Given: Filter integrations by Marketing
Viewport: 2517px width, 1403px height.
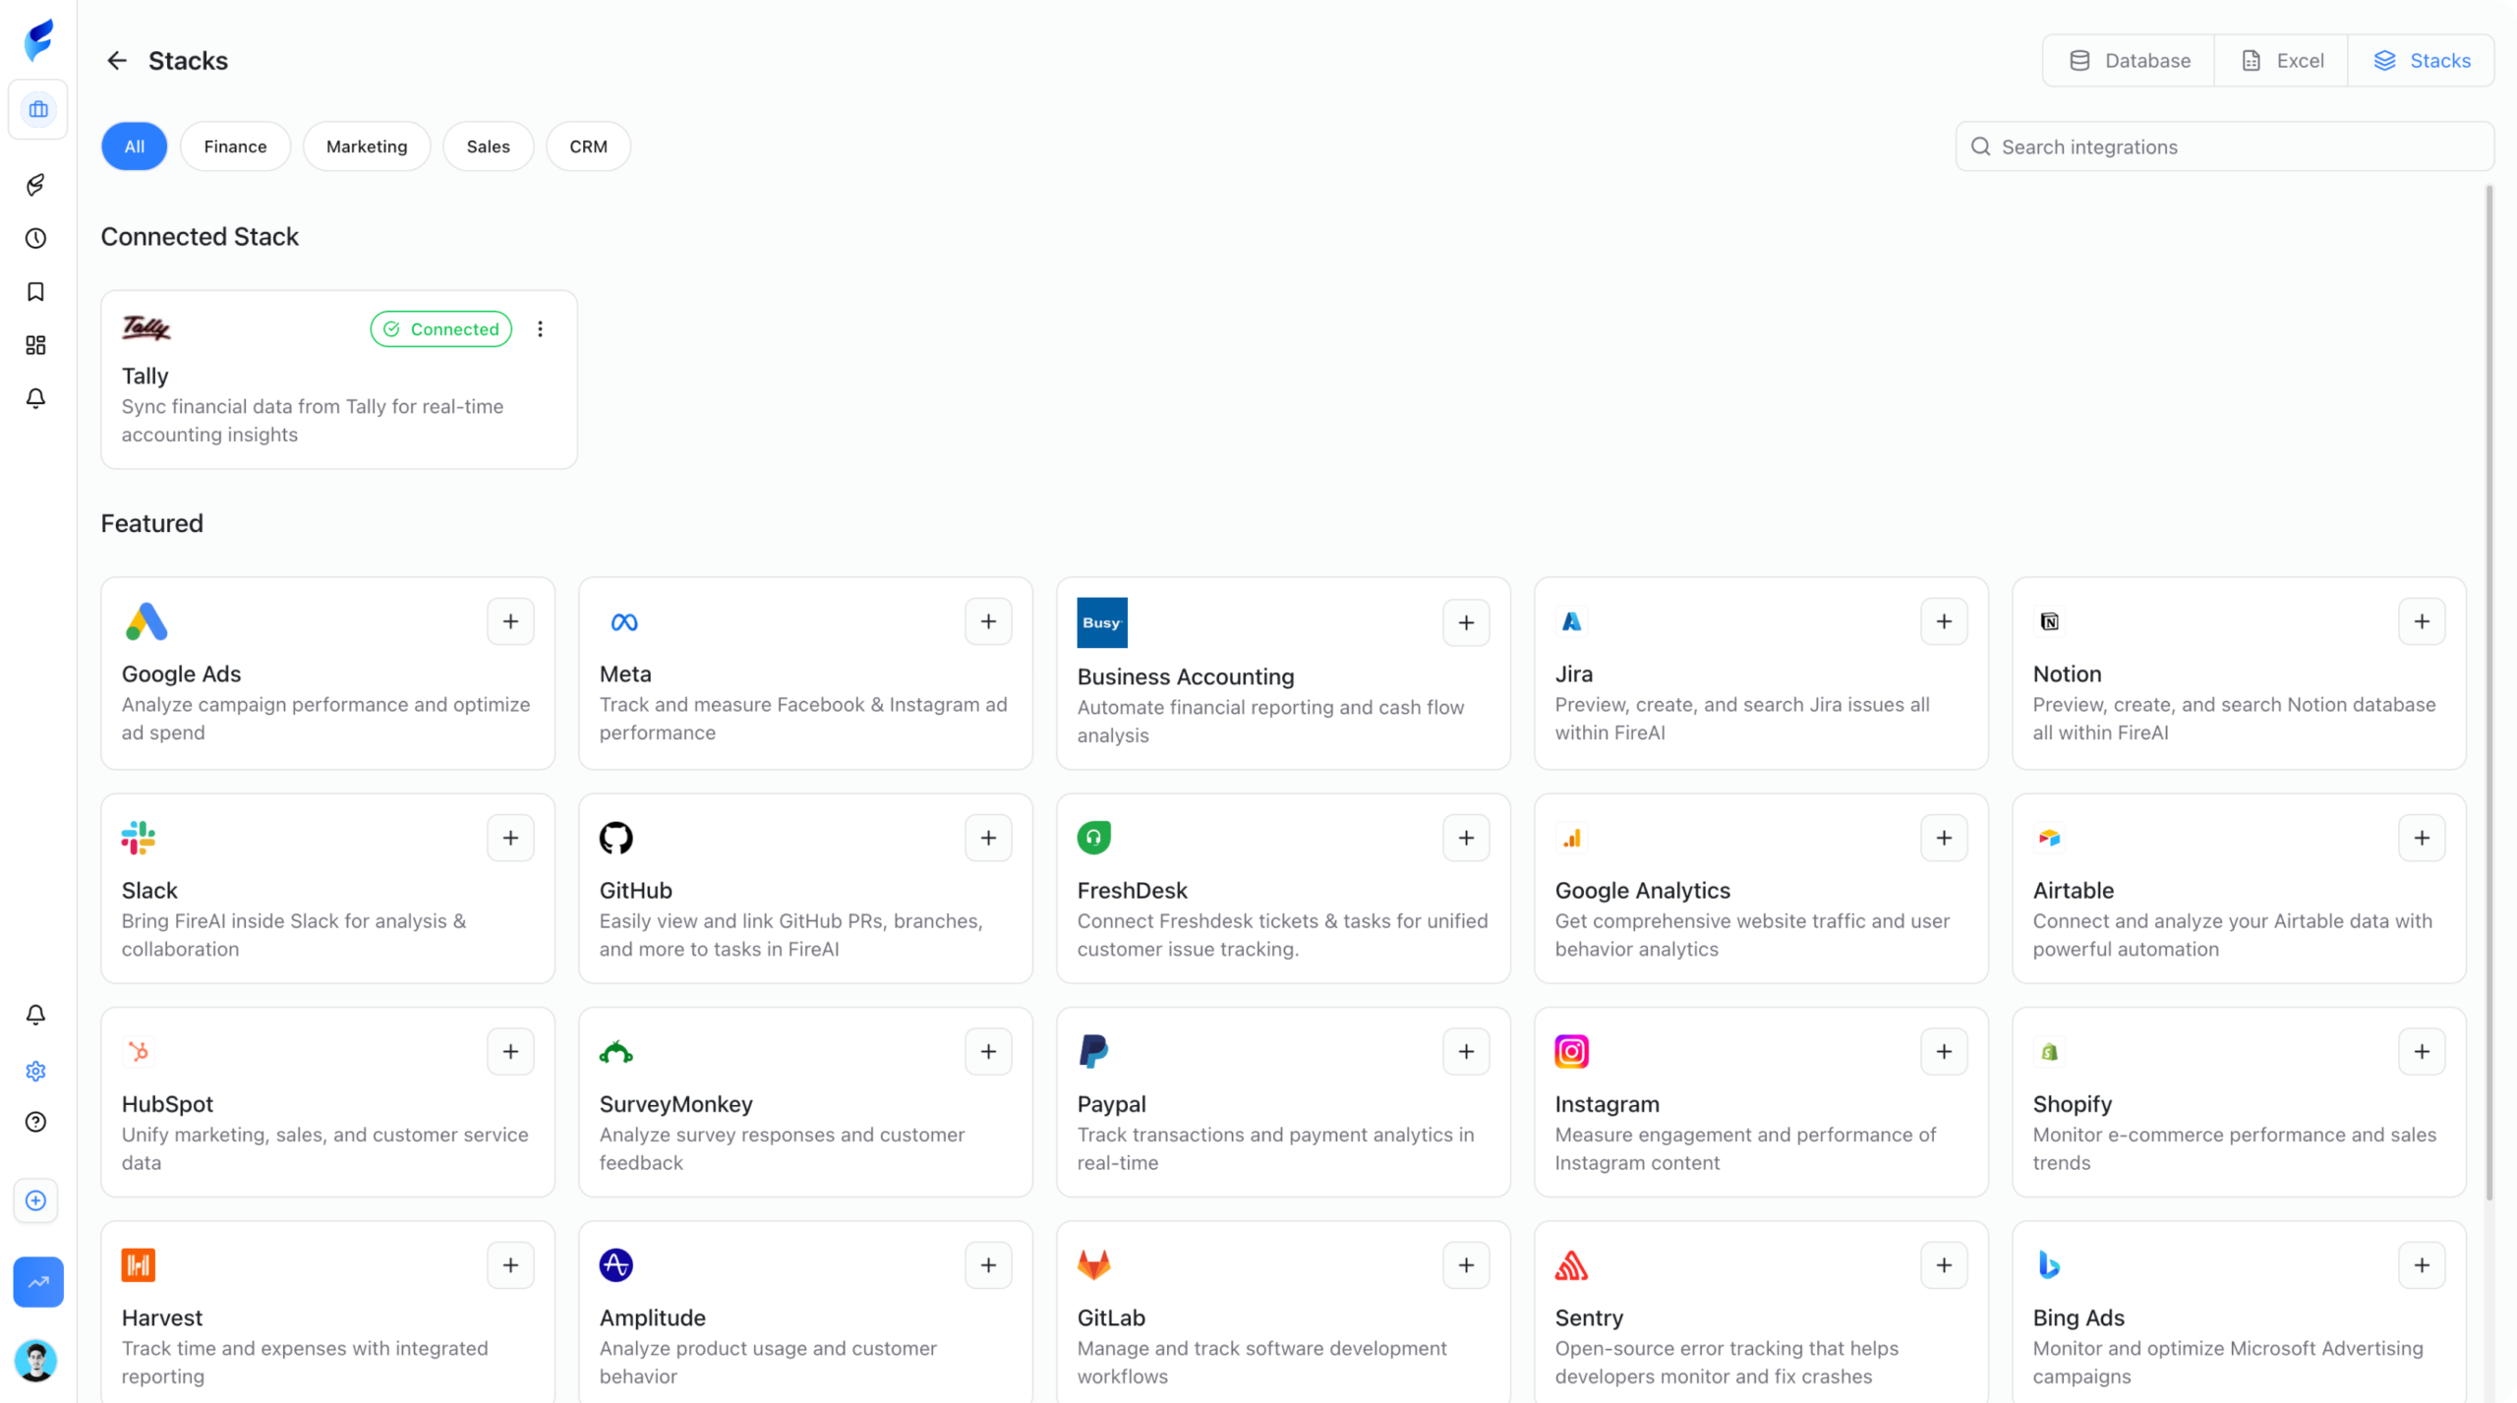Looking at the screenshot, I should point(367,146).
